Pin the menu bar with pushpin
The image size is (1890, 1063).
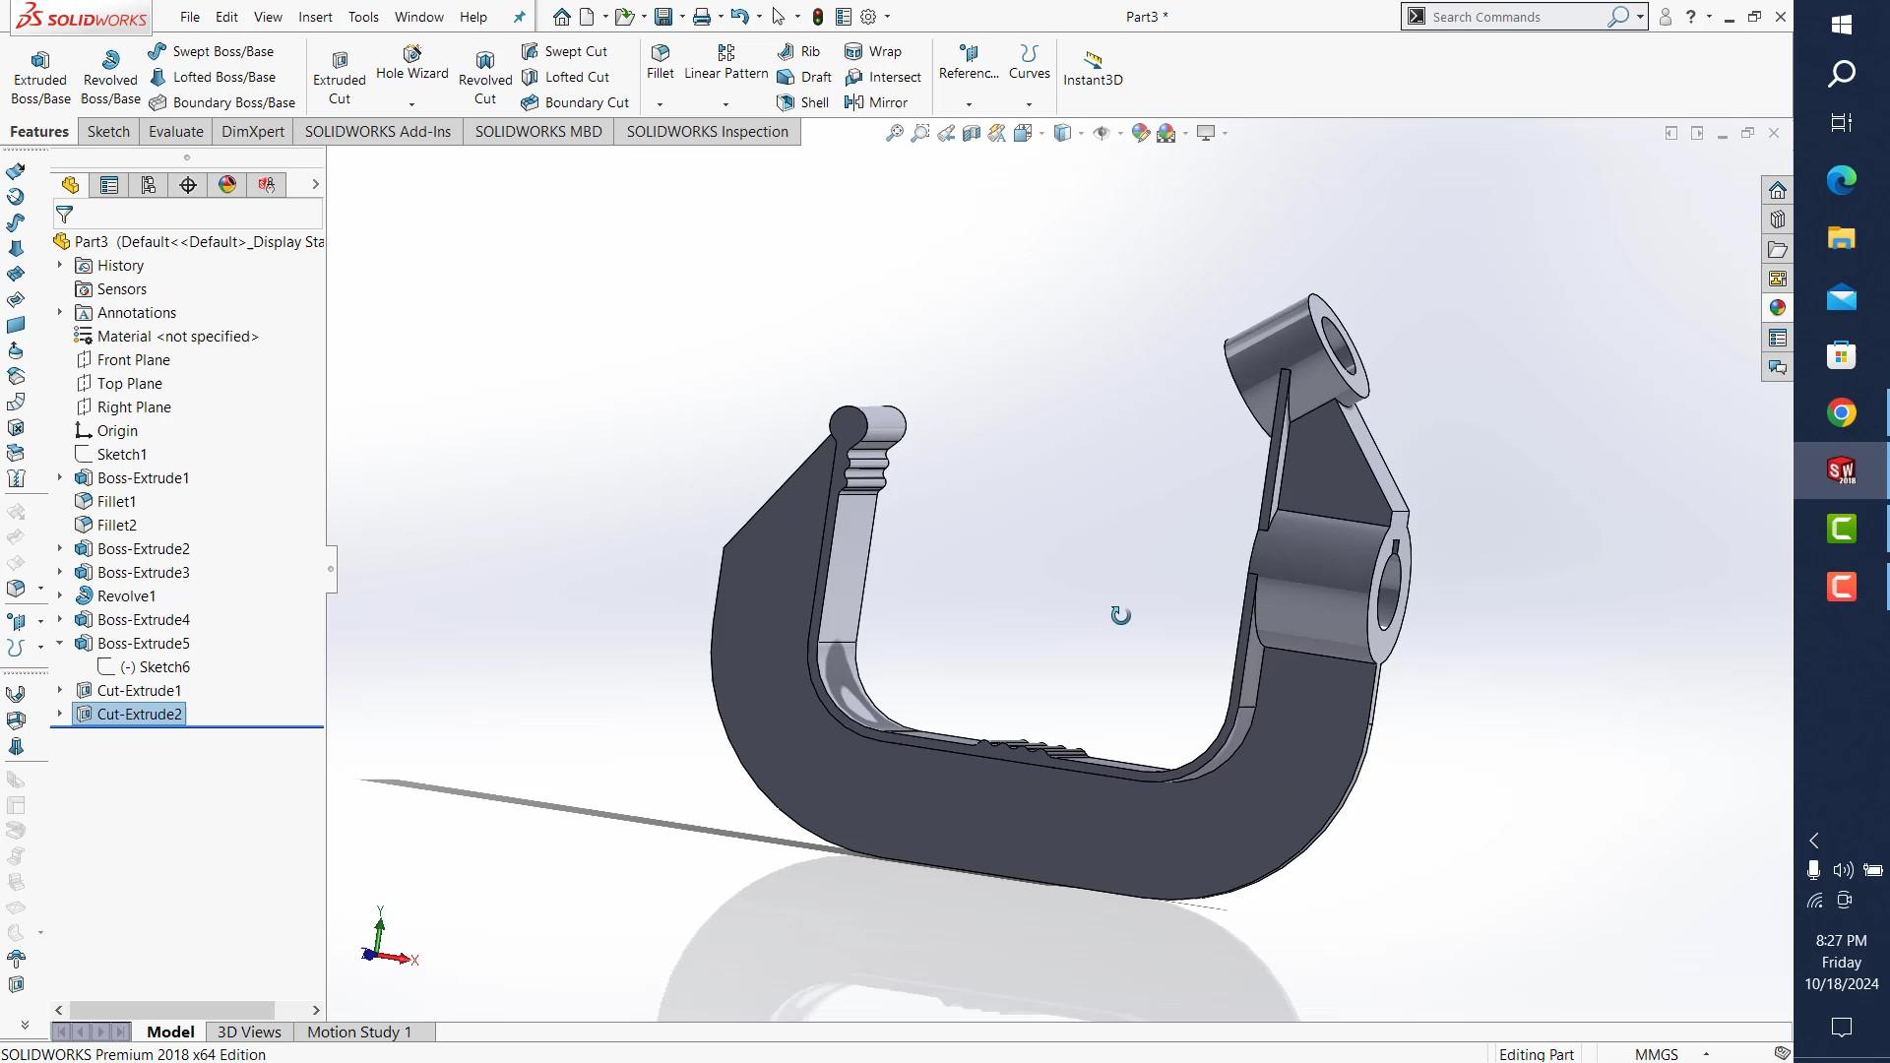pos(520,17)
